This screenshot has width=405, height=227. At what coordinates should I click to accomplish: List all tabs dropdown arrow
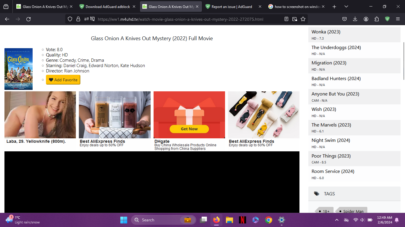coord(346,7)
